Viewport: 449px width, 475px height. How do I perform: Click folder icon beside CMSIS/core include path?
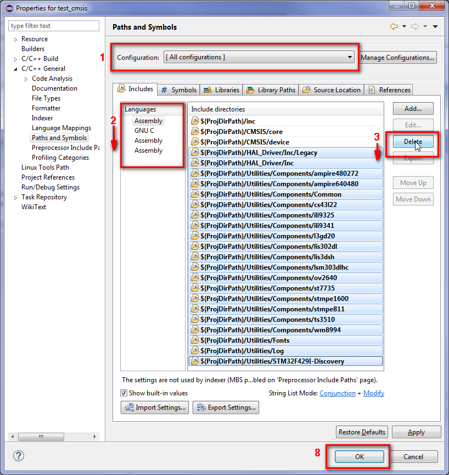coord(194,132)
